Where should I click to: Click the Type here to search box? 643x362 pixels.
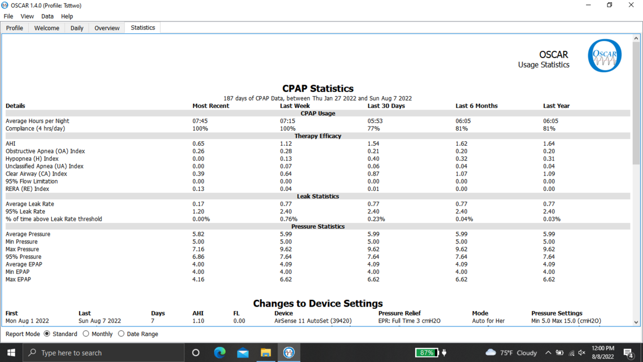[x=104, y=352]
